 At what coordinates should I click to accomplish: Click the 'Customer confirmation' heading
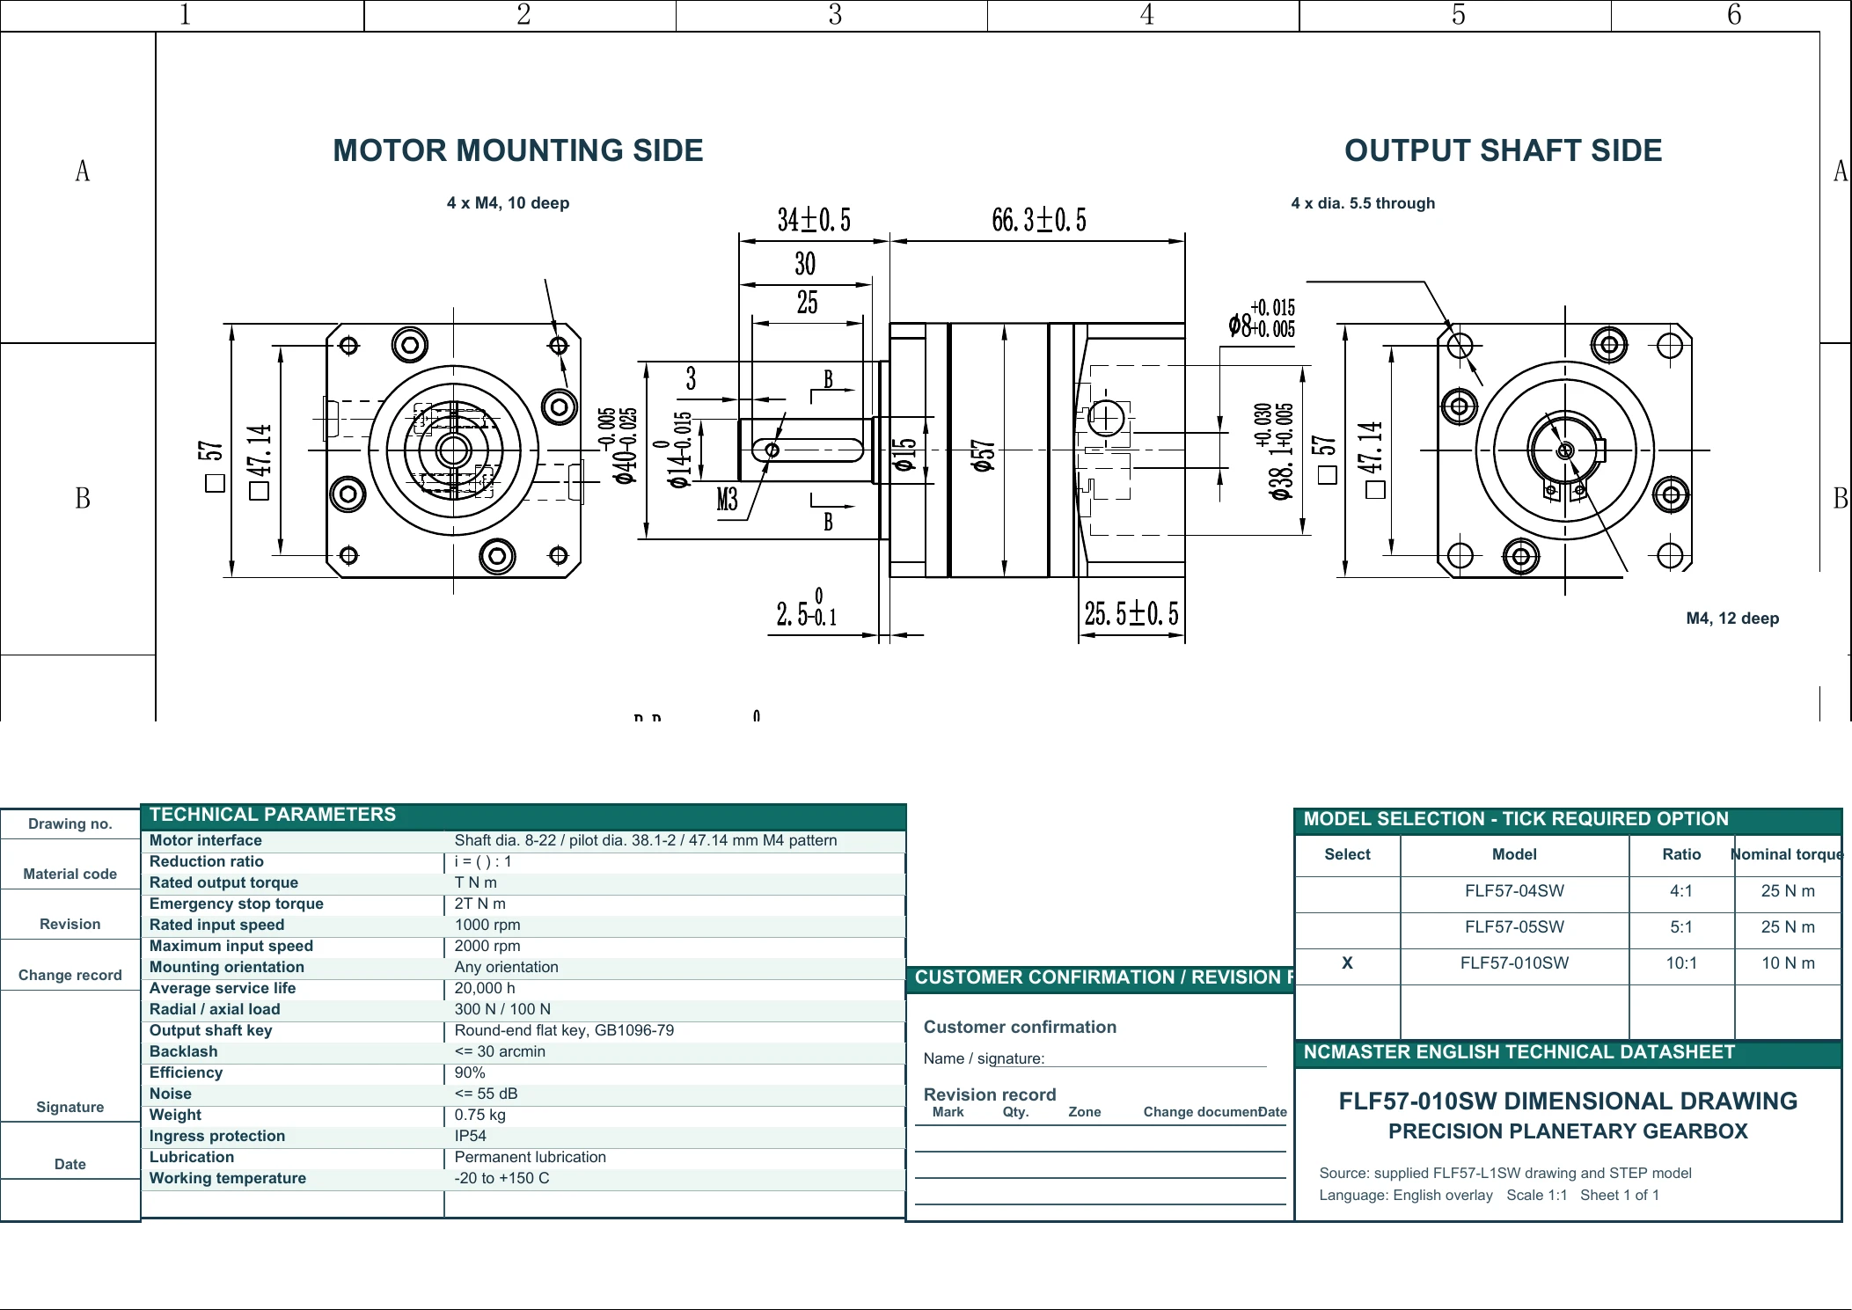click(x=1020, y=1028)
